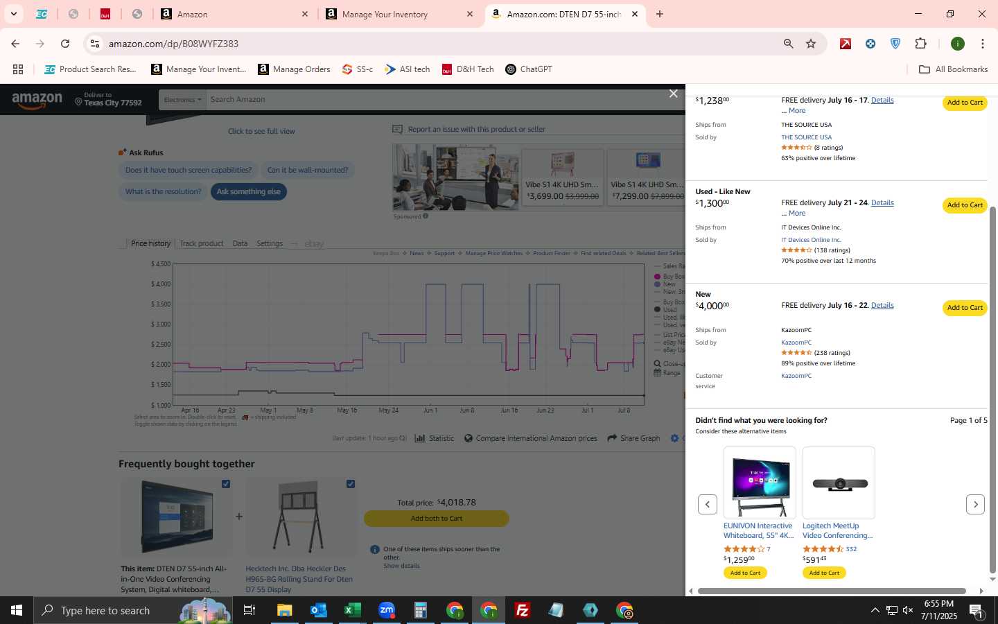
Task: Open site information icon in address bar
Action: tap(95, 44)
